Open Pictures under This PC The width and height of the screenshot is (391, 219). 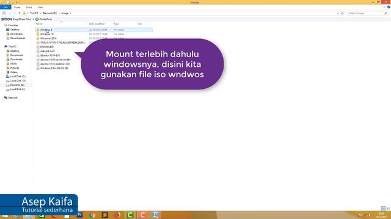point(15,68)
